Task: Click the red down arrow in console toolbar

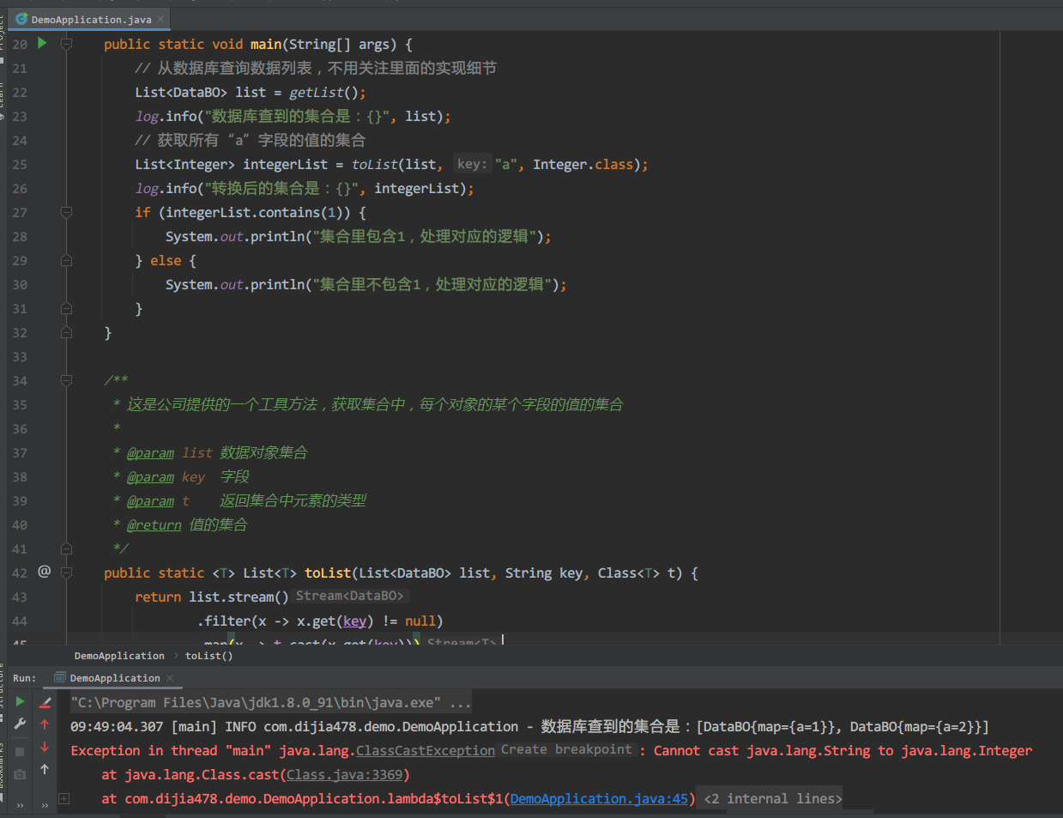Action: click(45, 747)
